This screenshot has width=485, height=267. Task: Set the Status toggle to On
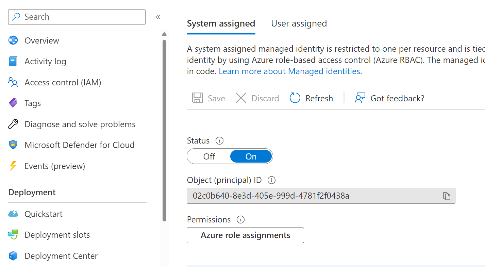pyautogui.click(x=251, y=156)
